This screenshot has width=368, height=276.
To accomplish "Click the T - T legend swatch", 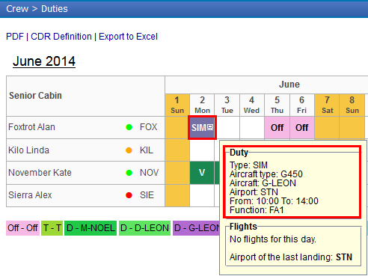I will (52, 228).
